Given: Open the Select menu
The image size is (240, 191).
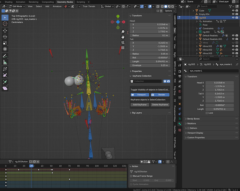Looking at the screenshot, I should 39,6.
